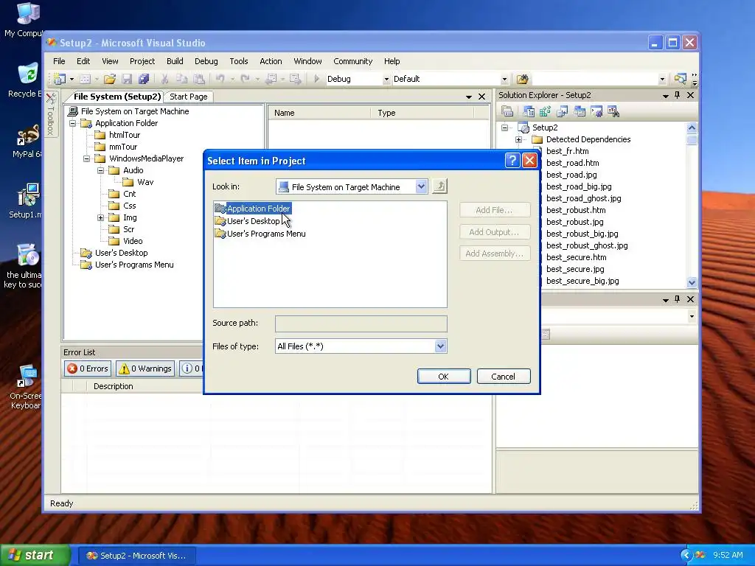Select User's Programs Menu in dialog list
The height and width of the screenshot is (566, 755).
tap(266, 234)
